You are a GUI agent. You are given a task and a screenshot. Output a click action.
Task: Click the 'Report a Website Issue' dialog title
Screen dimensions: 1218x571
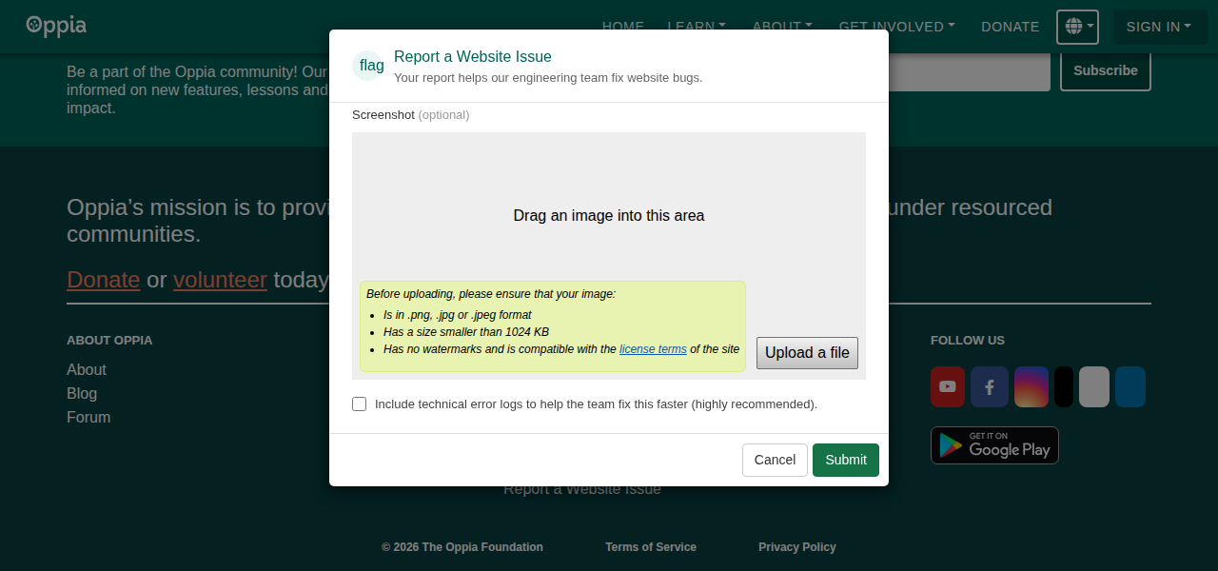tap(473, 57)
